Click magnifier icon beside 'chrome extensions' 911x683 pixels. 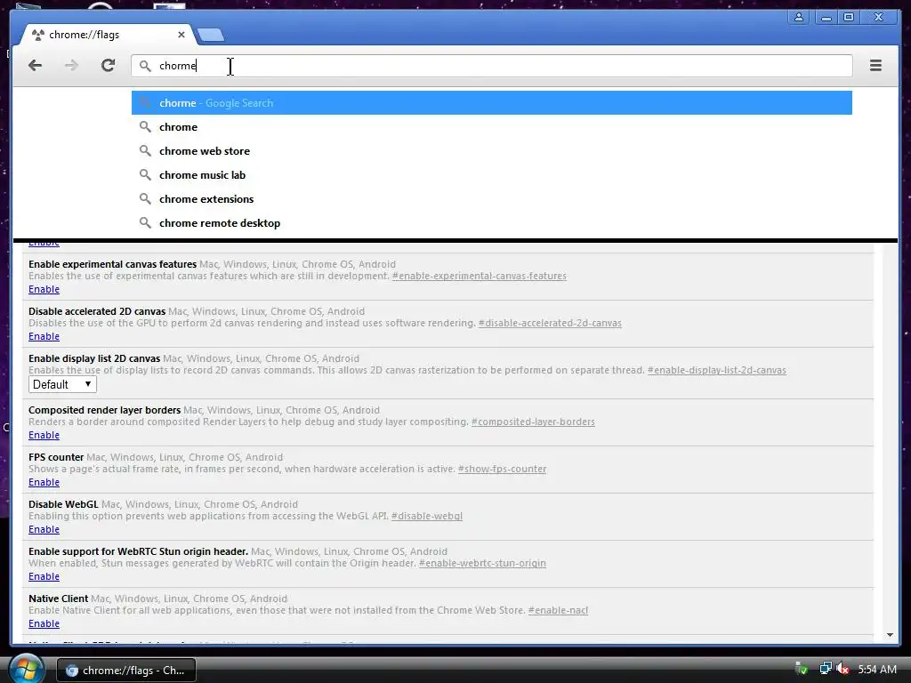(145, 198)
